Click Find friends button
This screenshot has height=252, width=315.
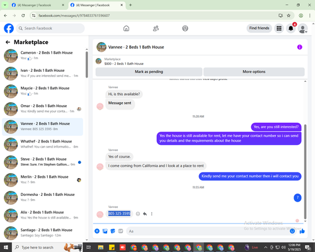pyautogui.click(x=259, y=28)
